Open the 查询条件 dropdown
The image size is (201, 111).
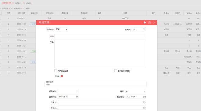17,9
